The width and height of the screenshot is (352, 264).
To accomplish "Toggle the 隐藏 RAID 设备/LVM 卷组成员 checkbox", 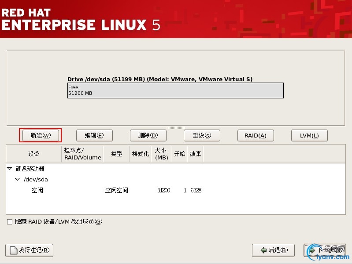I will click(x=10, y=222).
